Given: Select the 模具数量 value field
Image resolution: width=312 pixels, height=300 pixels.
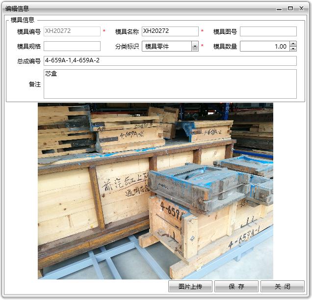Looking at the screenshot, I should pyautogui.click(x=264, y=47).
